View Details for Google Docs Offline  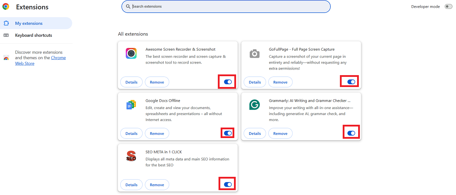[132, 133]
